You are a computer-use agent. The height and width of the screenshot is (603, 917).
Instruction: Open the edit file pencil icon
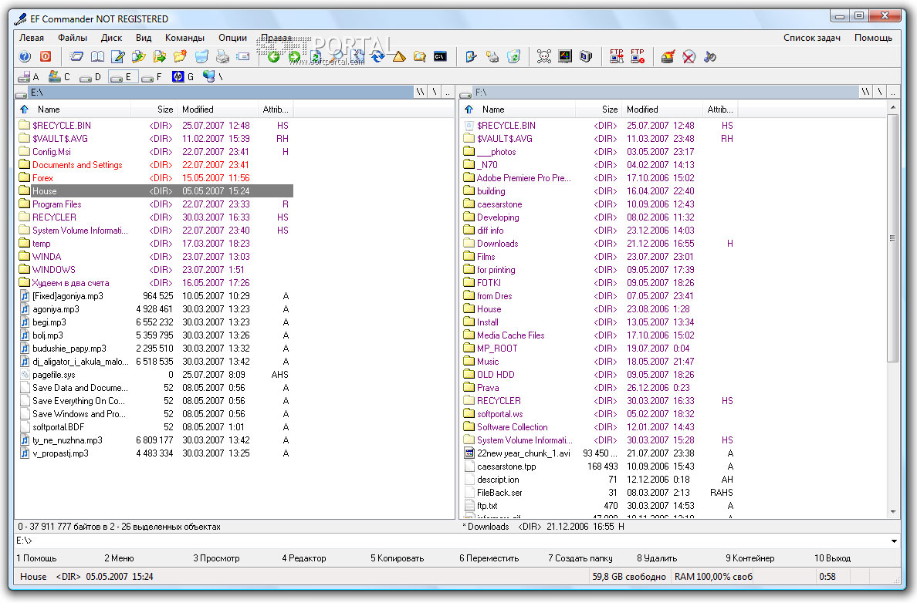118,57
